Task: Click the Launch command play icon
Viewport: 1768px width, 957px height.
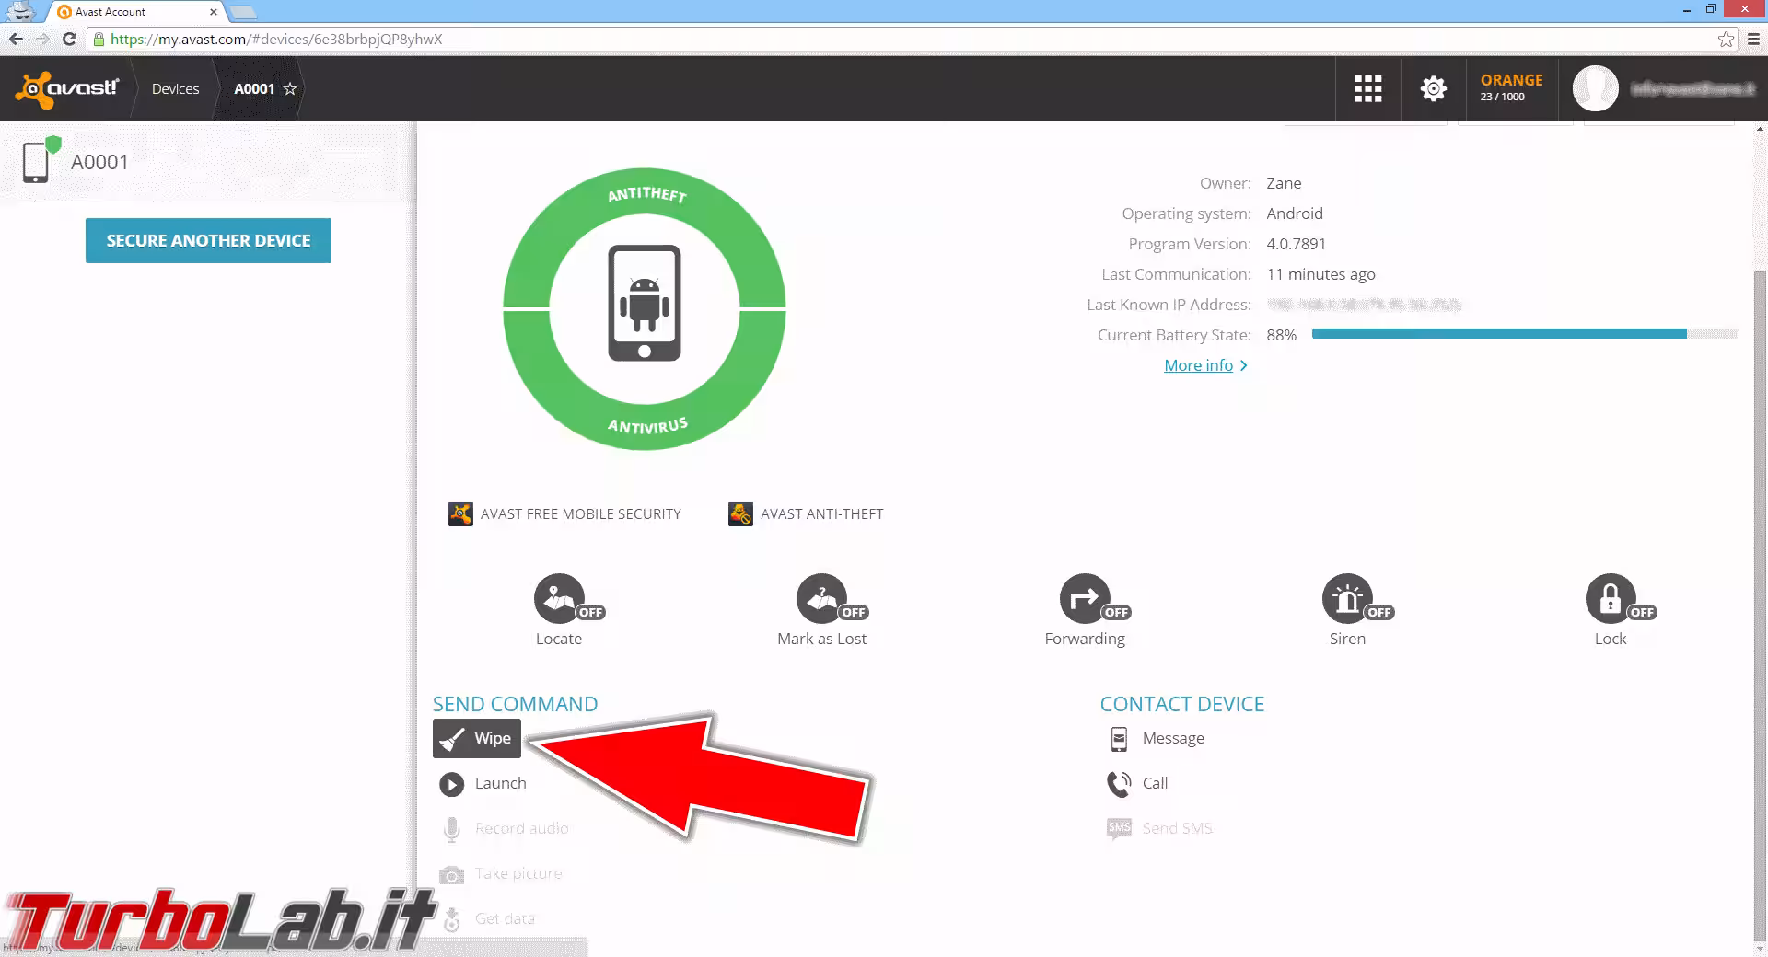Action: point(451,784)
